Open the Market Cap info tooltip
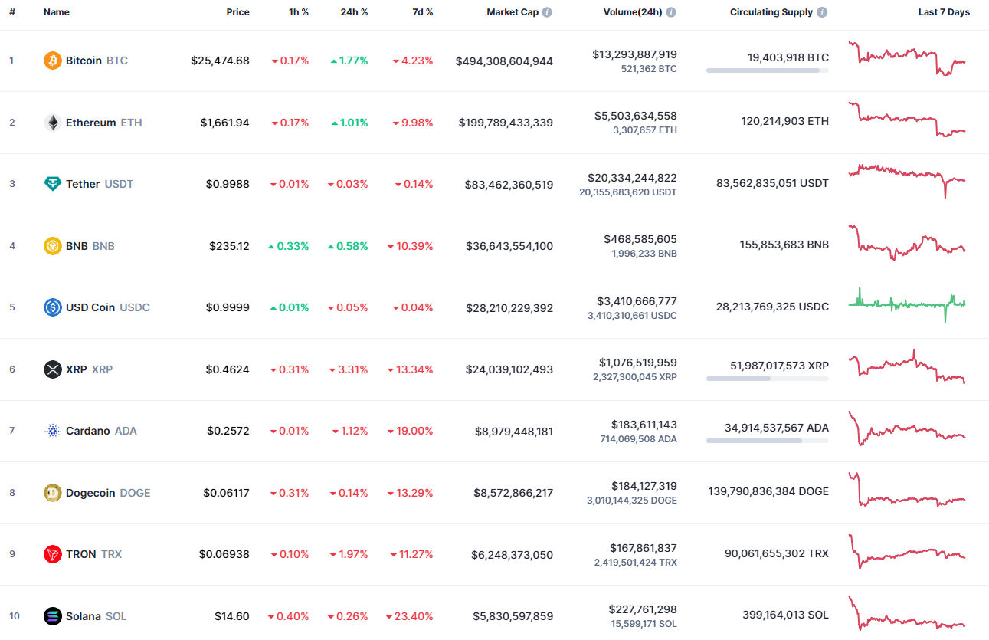The image size is (989, 640). (x=548, y=11)
